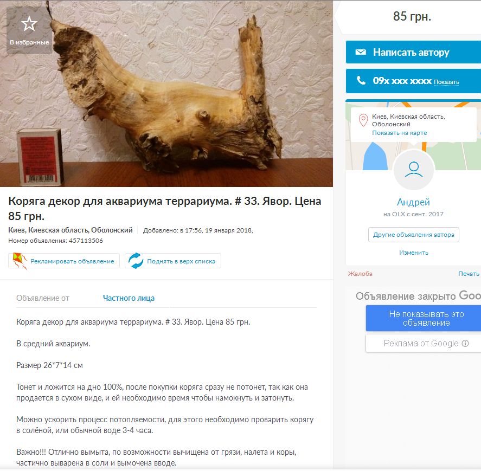Viewport: 481px width, 471px height.
Task: Click the envelope icon on Написать автору
Action: [x=361, y=52]
